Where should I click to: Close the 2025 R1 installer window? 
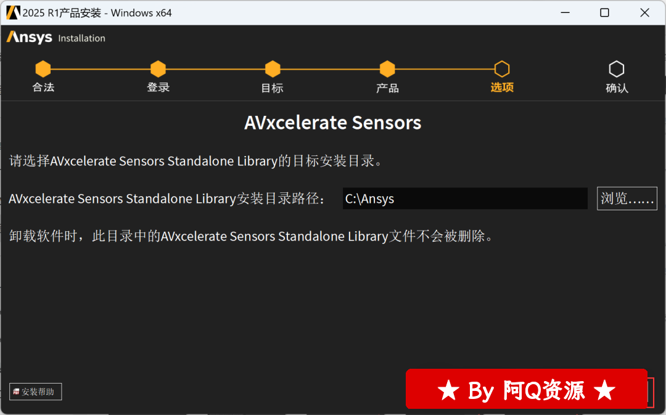[644, 13]
